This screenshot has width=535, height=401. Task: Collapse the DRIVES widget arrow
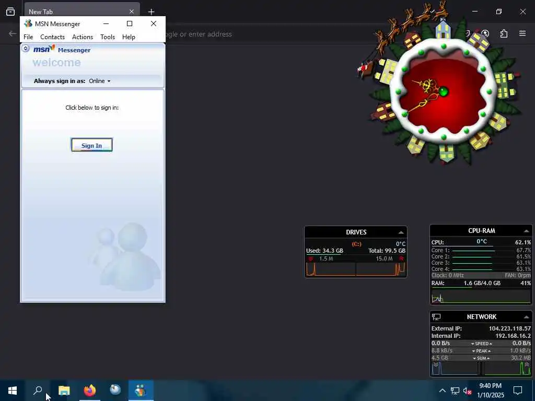click(401, 232)
